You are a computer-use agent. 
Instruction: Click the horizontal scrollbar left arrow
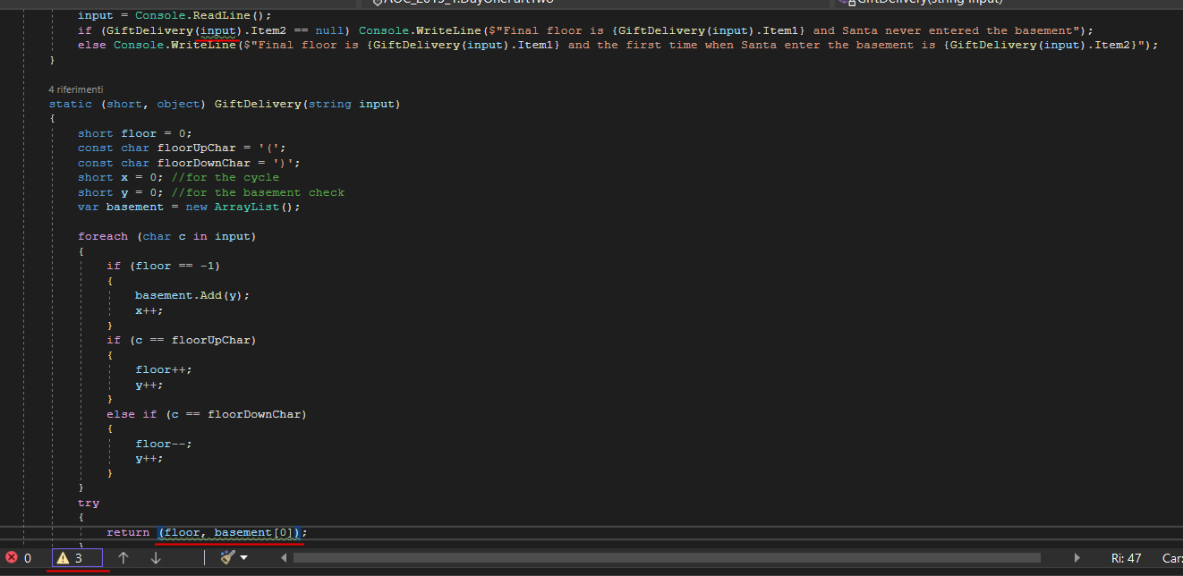285,558
